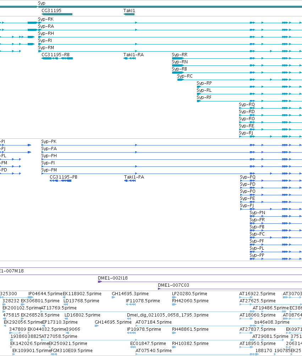Select the Syp-PF protein label
The width and height of the screenshot is (302, 356).
257,241
